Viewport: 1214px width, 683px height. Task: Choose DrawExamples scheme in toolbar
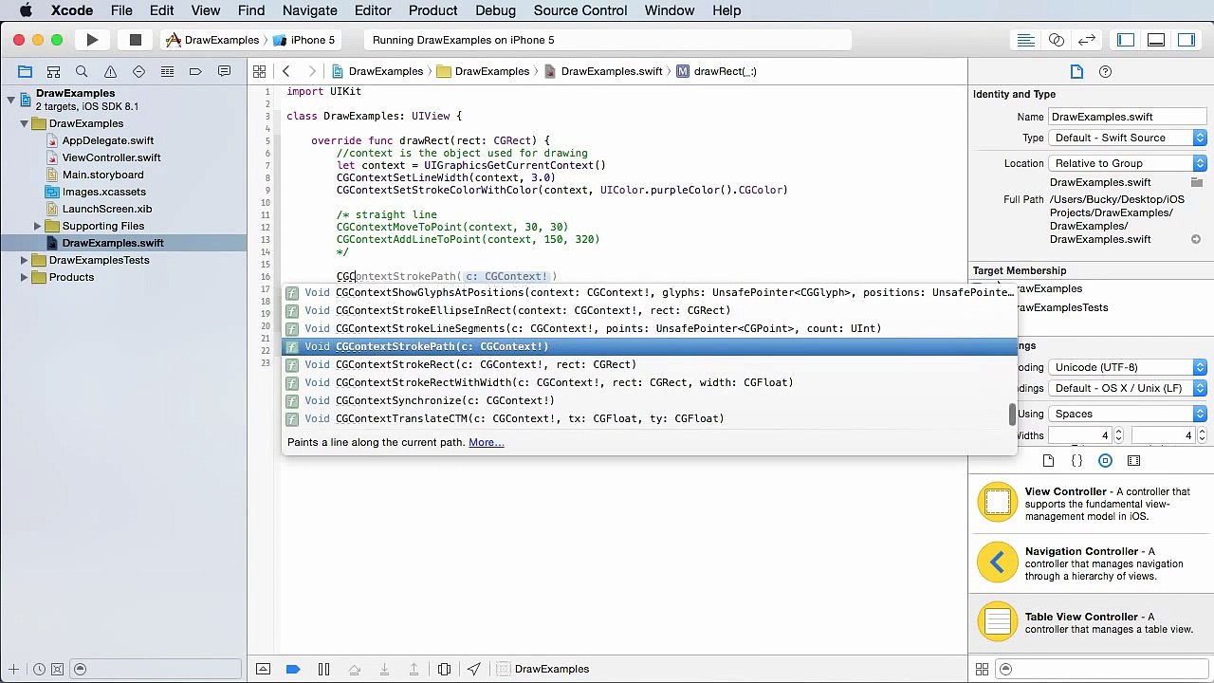coord(212,40)
